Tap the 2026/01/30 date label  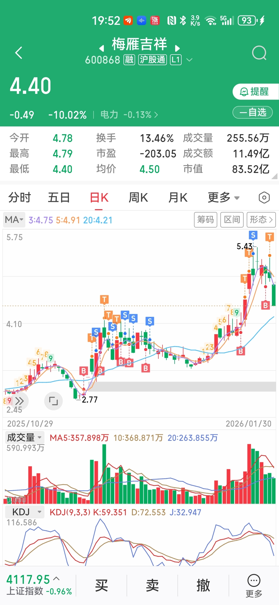[249, 424]
